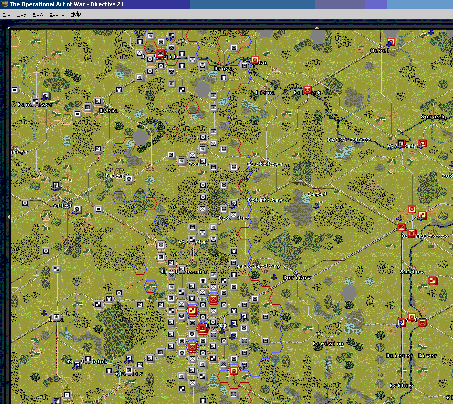Click the application icon in title bar
The width and height of the screenshot is (453, 406).
pyautogui.click(x=4, y=4)
